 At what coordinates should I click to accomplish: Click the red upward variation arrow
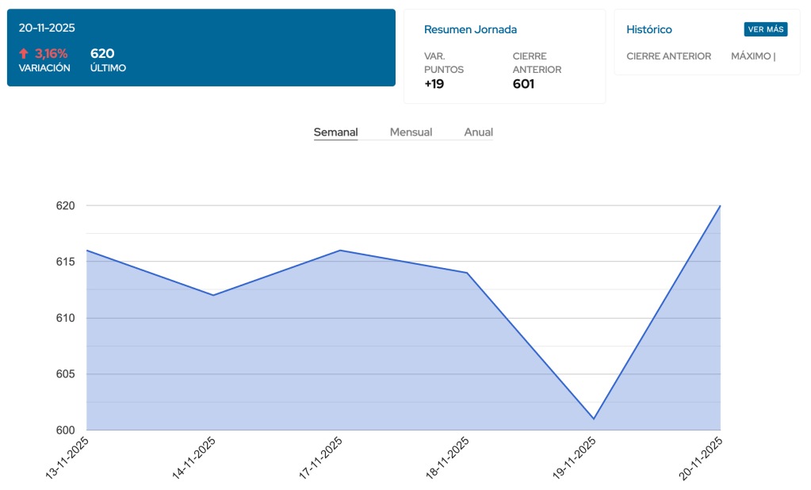pyautogui.click(x=24, y=54)
